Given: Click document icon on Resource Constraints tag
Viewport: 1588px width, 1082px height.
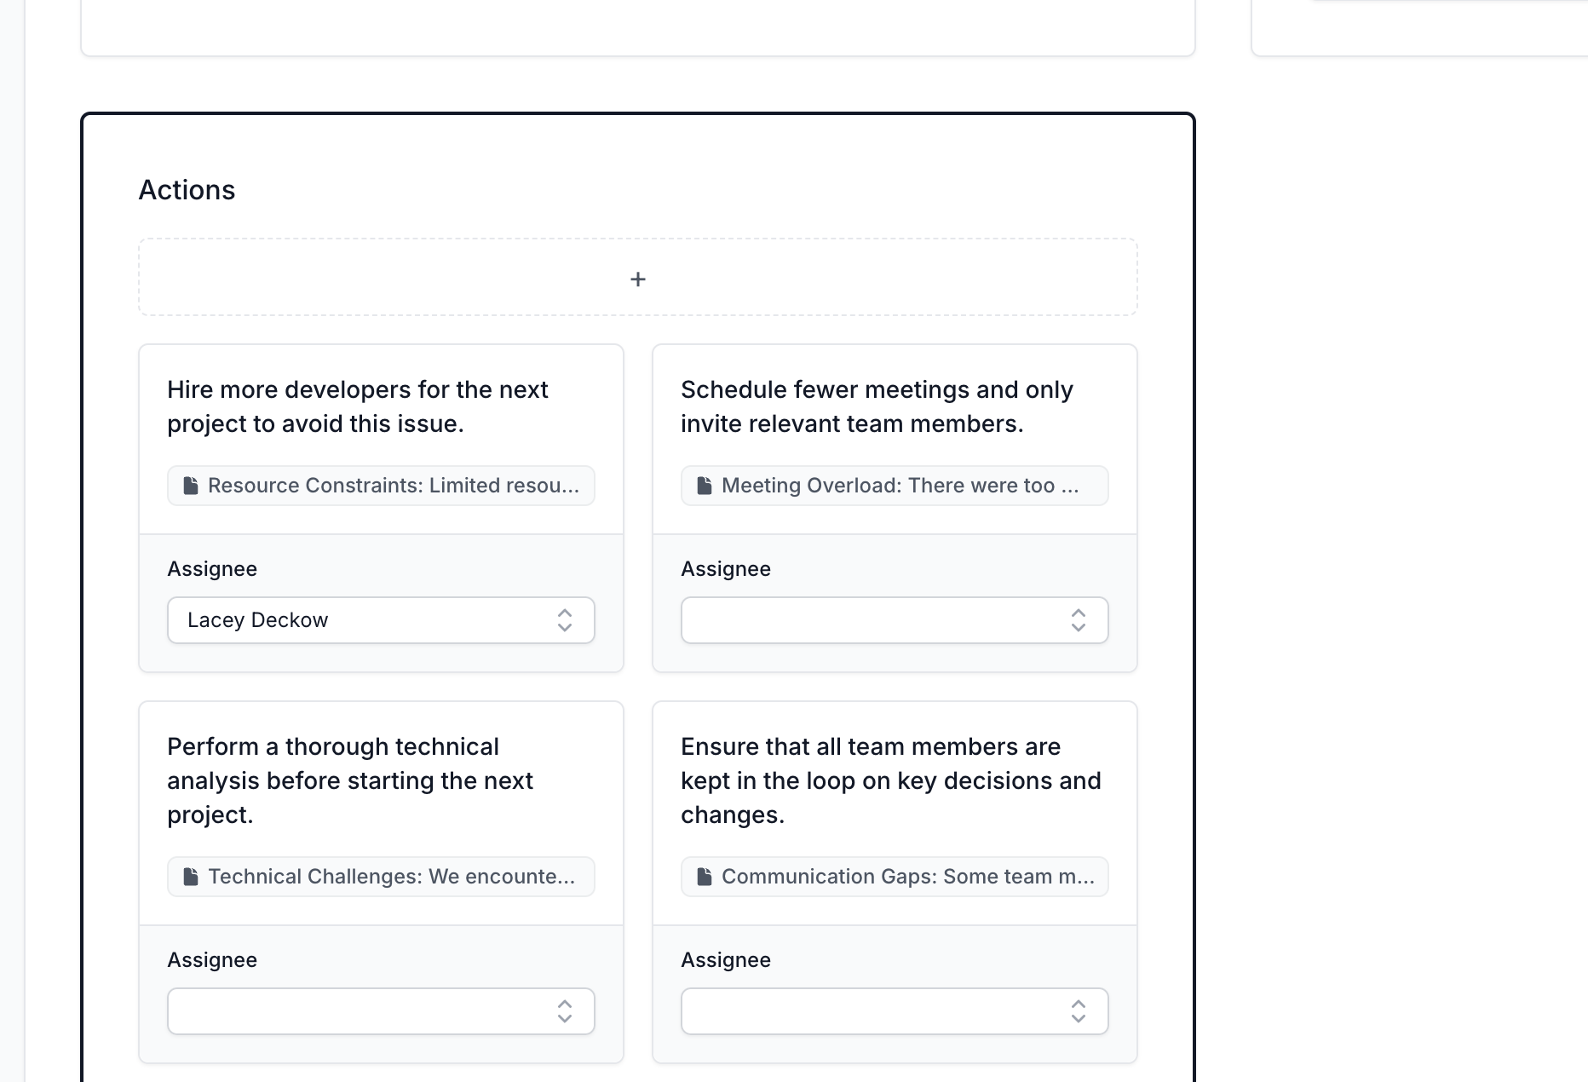Looking at the screenshot, I should click(191, 486).
